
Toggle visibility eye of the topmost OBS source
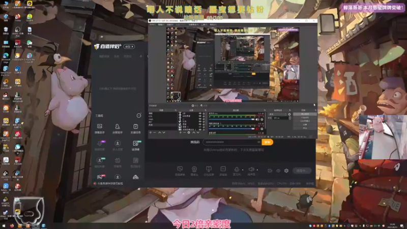[x=200, y=113]
